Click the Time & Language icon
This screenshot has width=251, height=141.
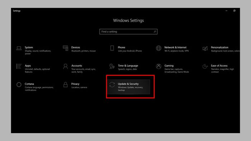coord(112,66)
